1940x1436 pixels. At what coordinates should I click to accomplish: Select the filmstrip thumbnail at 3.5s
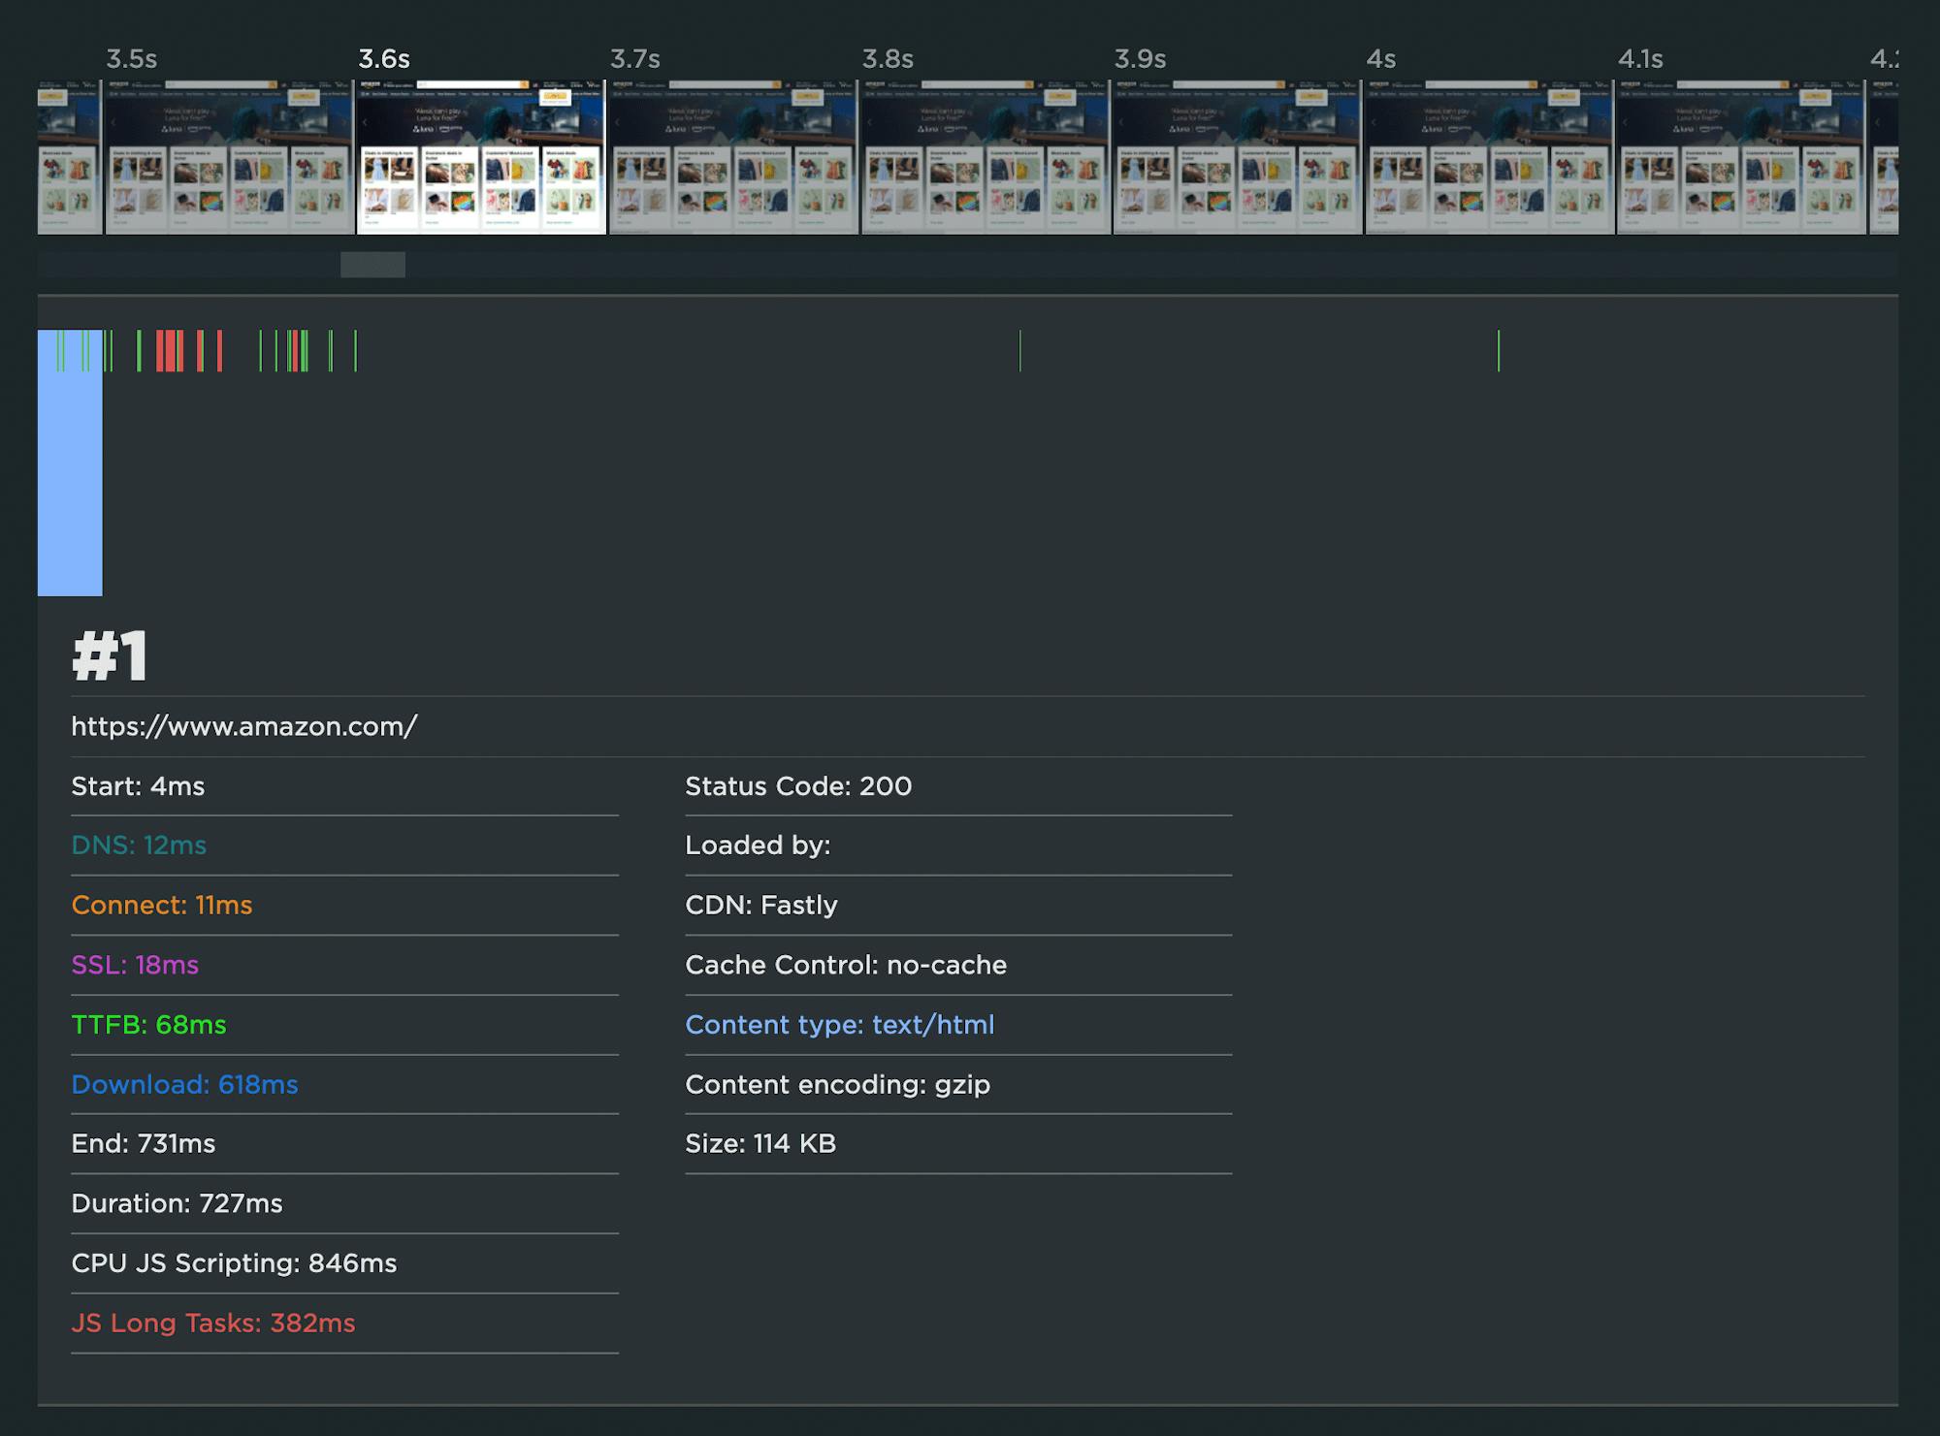(229, 157)
